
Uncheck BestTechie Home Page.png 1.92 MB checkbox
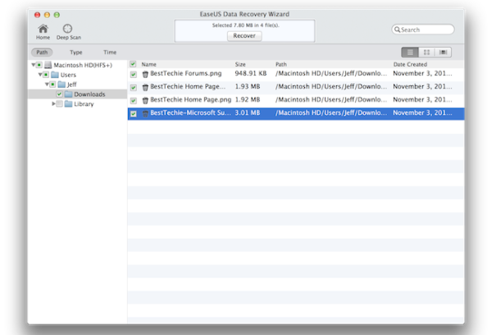(134, 101)
